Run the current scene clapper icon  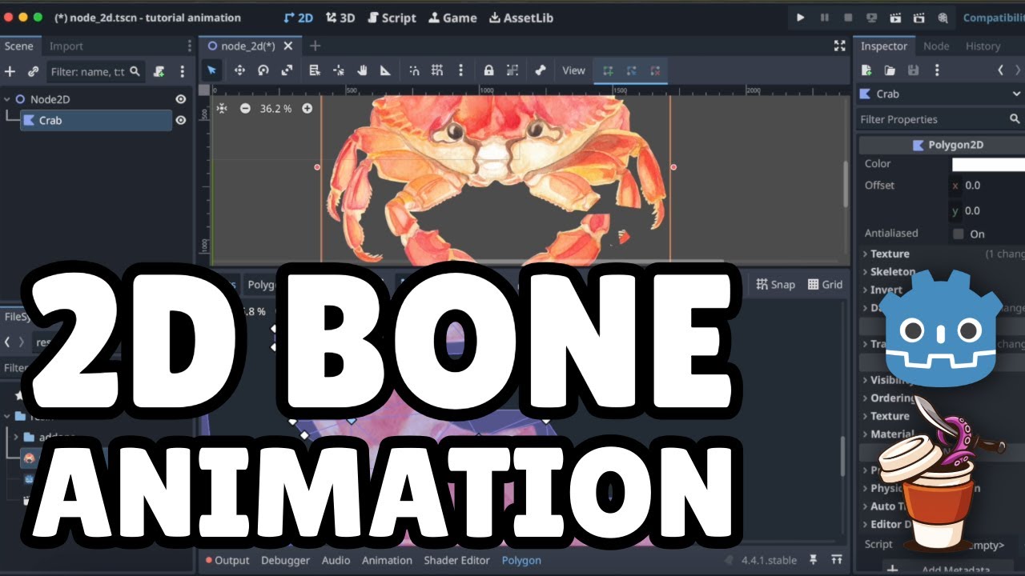[x=896, y=18]
